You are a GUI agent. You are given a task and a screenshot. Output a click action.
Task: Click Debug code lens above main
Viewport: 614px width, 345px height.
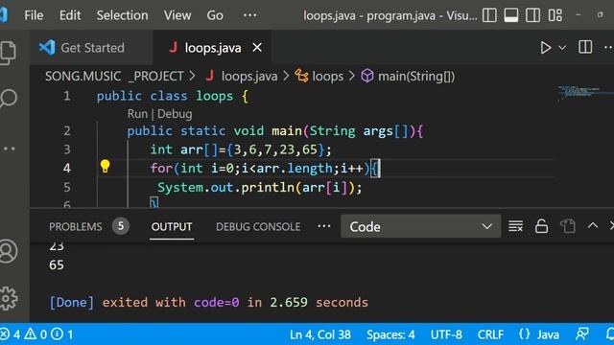[x=175, y=114]
